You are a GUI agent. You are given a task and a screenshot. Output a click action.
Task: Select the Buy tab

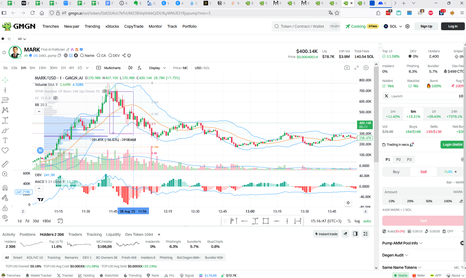click(x=396, y=172)
